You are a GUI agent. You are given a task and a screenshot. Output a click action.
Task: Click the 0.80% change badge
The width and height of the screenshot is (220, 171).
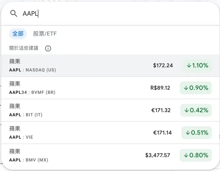(x=196, y=155)
